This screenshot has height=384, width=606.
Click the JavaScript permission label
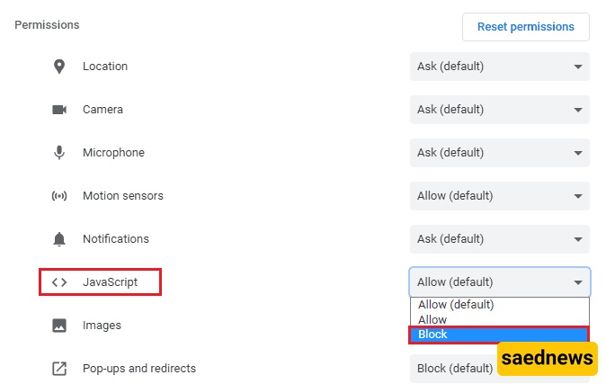110,282
